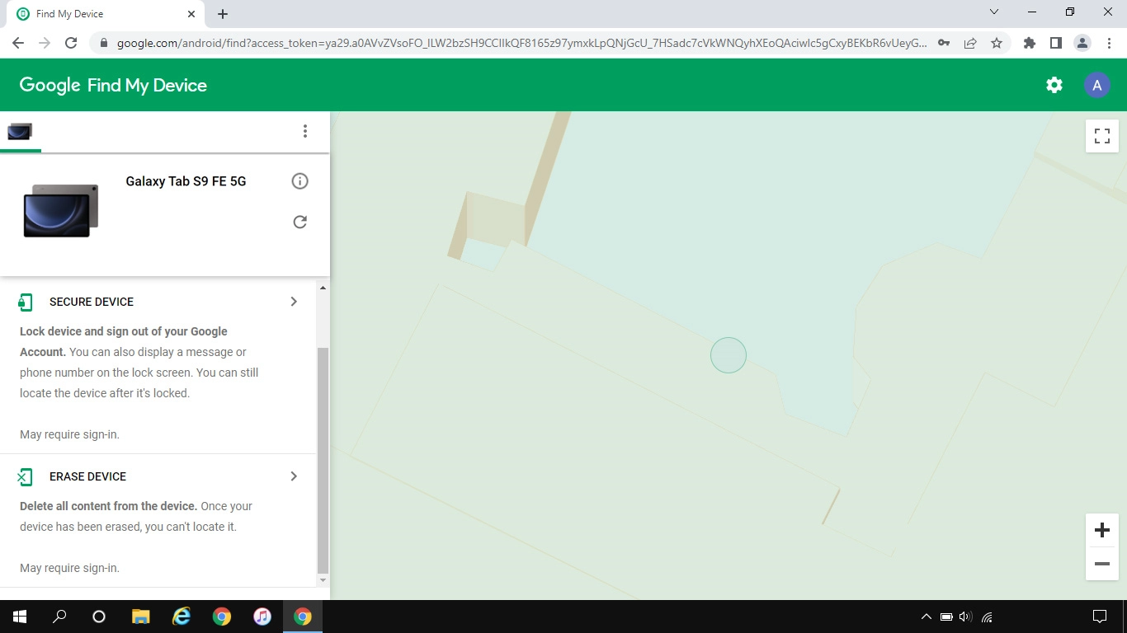Open a new browser tab
Viewport: 1127px width, 633px height.
[x=222, y=13]
